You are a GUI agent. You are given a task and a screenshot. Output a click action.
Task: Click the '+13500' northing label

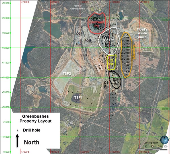pyautogui.click(x=6, y=3)
